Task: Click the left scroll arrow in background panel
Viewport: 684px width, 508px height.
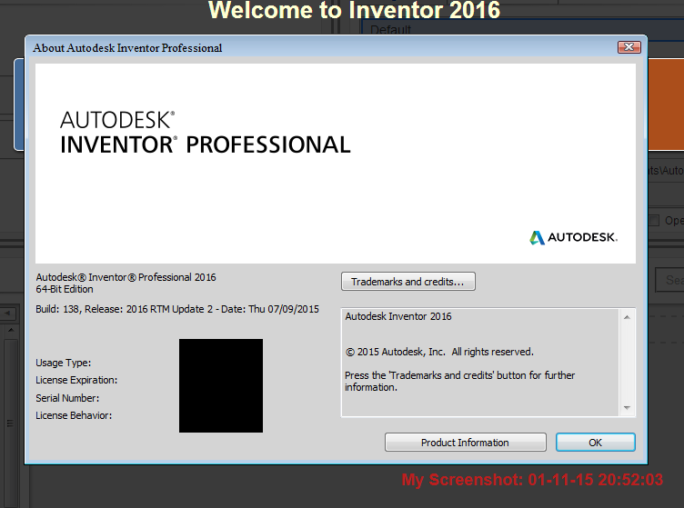Action: click(7, 314)
